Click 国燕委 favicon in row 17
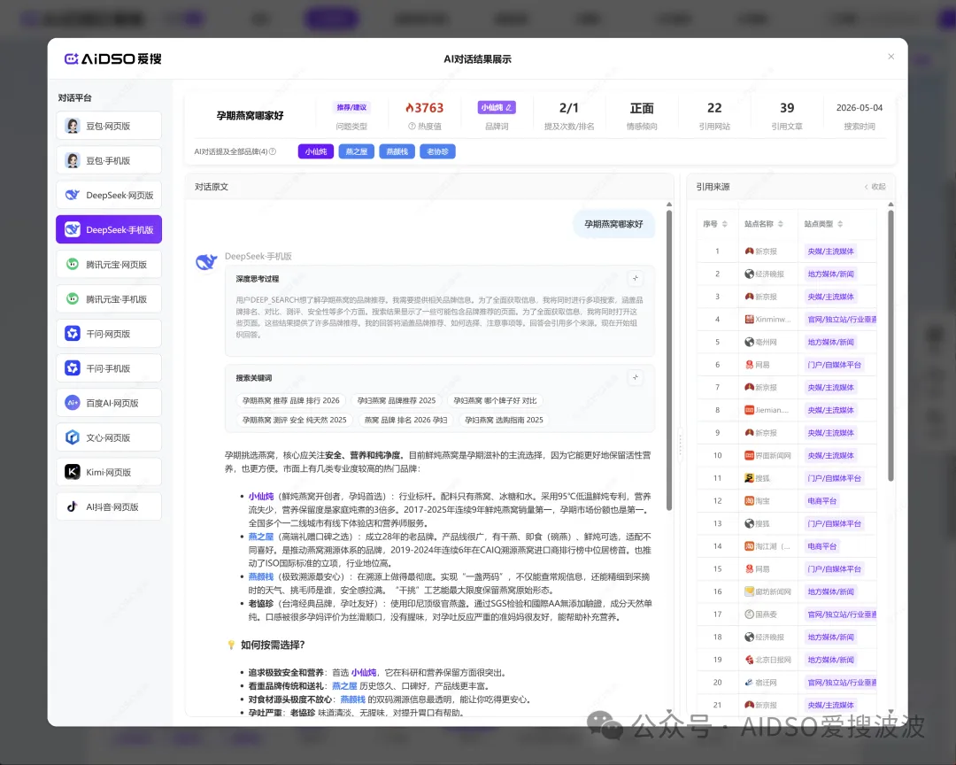956x765 pixels. (750, 614)
